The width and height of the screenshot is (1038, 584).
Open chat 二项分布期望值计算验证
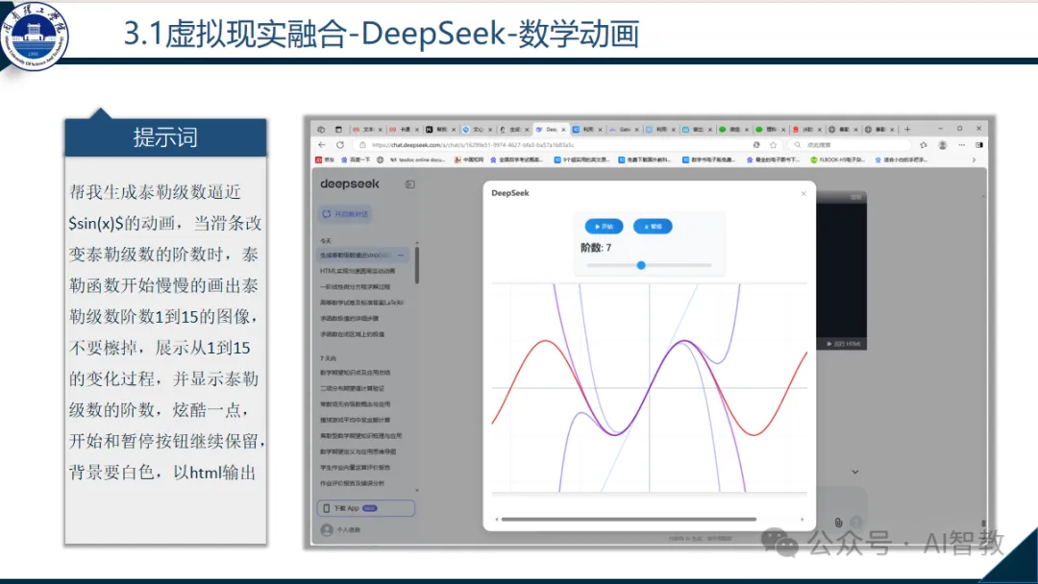[x=352, y=388]
